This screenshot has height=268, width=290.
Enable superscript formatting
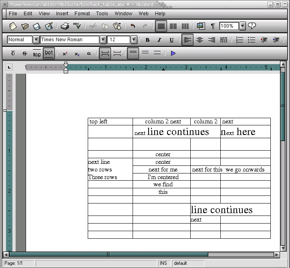click(x=65, y=53)
